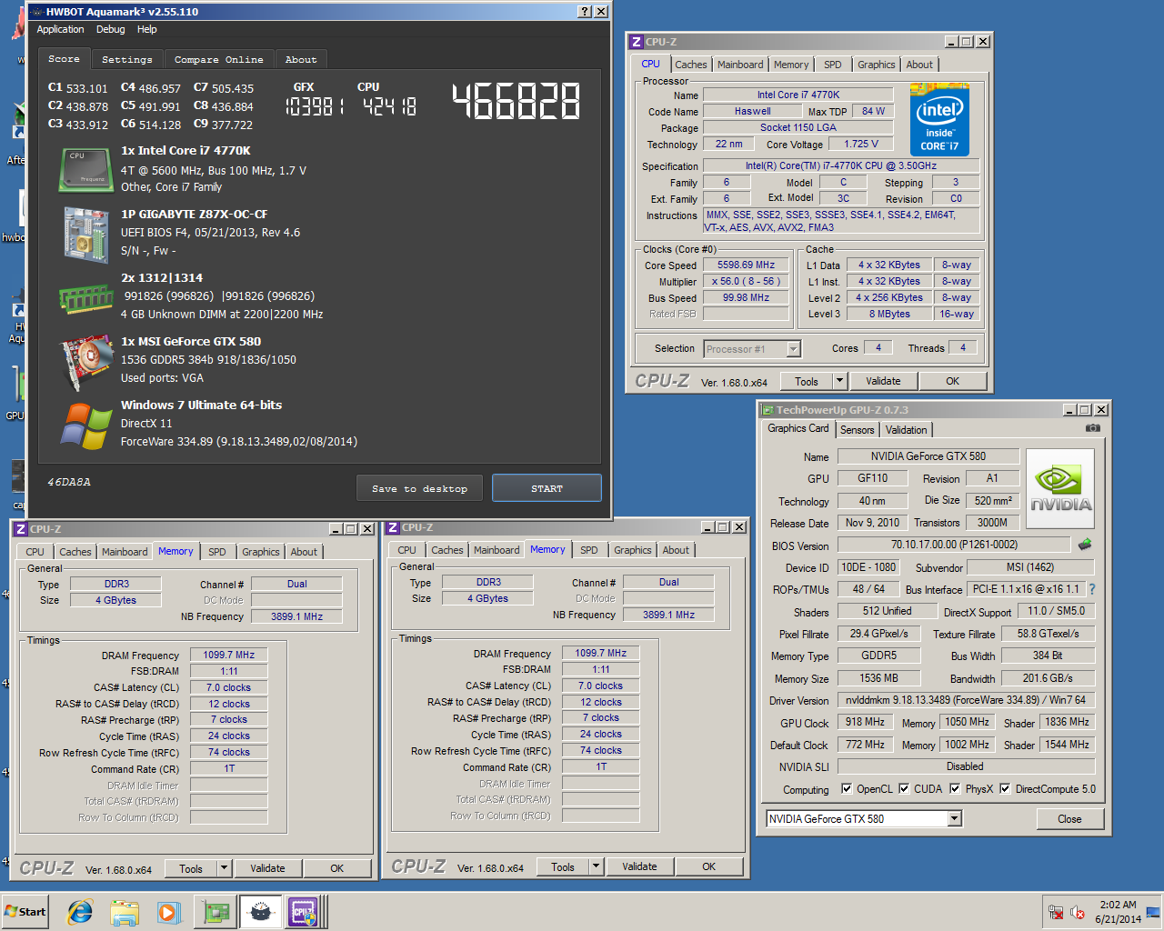This screenshot has width=1164, height=931.
Task: Click the GPU-Z Name field NVIDIA GeForce GTX 580
Action: tap(928, 456)
